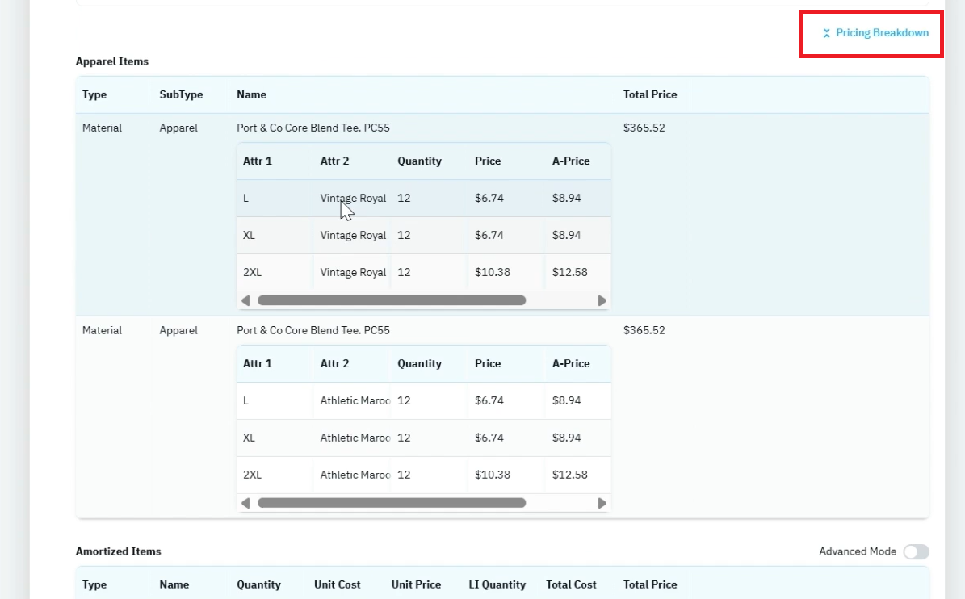Click Quantity header in first nested table
This screenshot has width=965, height=599.
pos(420,161)
